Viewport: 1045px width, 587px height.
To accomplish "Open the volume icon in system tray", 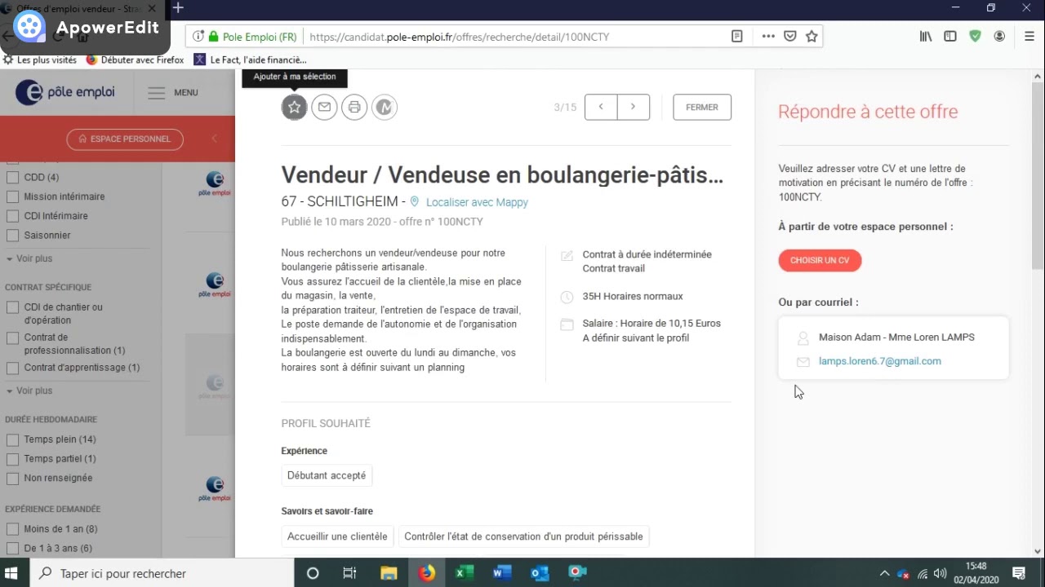I will pyautogui.click(x=940, y=573).
